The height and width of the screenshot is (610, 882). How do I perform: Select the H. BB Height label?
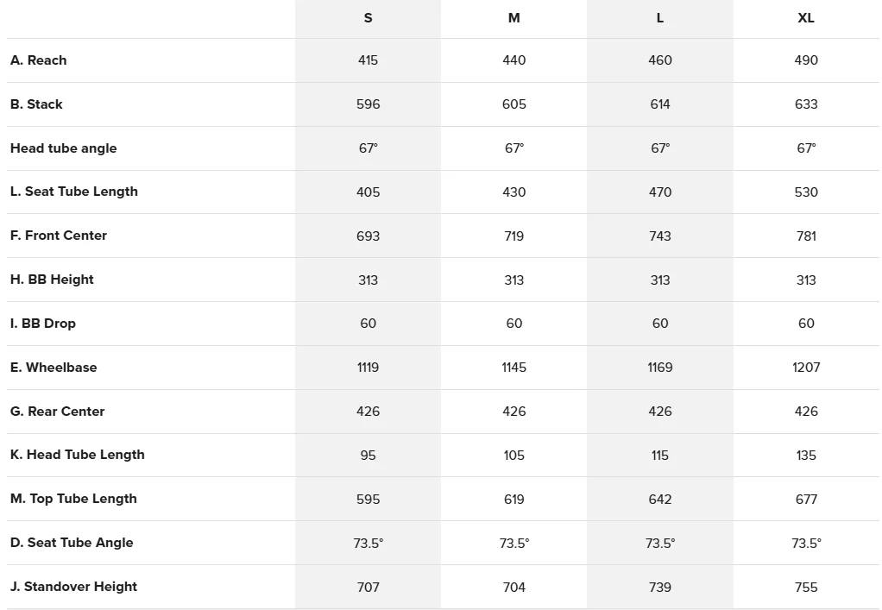(x=52, y=280)
